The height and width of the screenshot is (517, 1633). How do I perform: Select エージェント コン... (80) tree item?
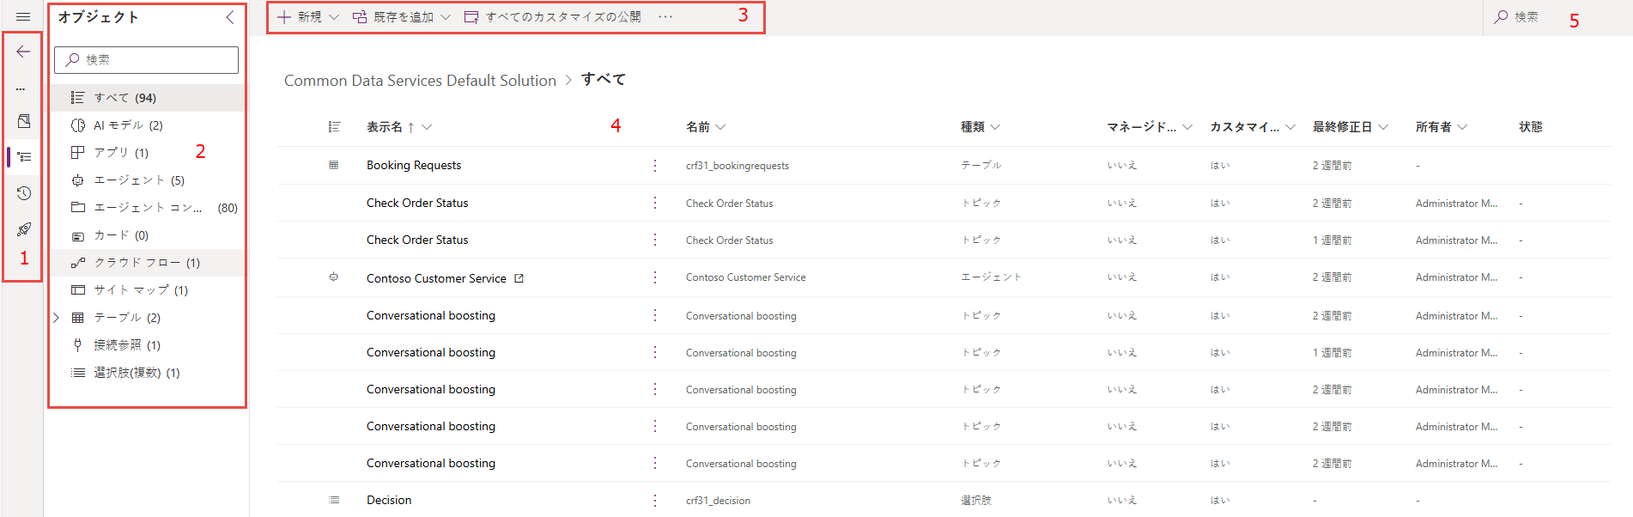148,208
